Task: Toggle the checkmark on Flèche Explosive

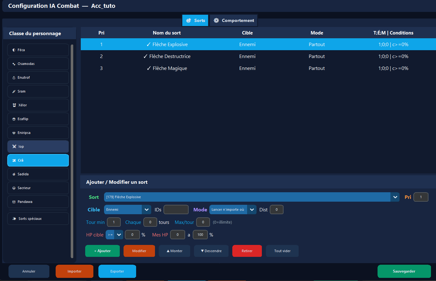Action: [x=149, y=44]
